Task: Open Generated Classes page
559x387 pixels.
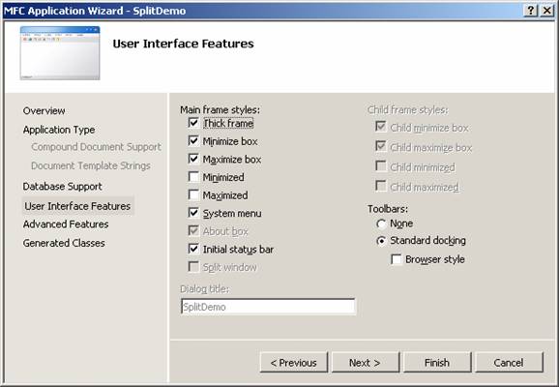Action: coord(64,243)
